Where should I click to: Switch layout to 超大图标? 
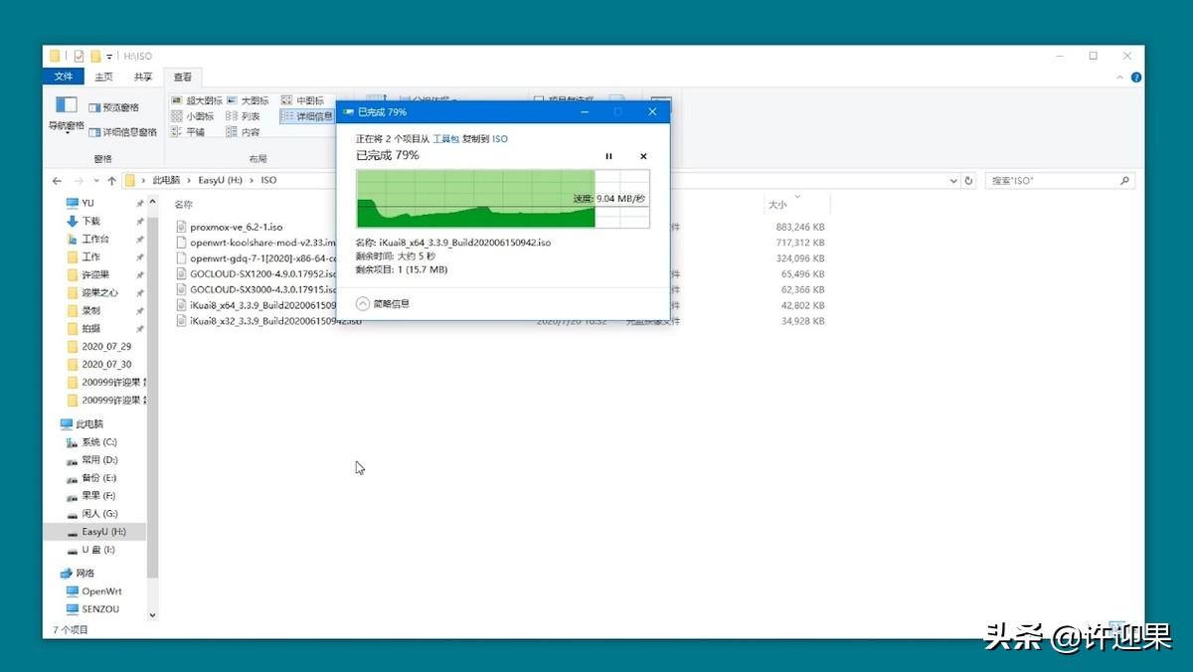[197, 100]
